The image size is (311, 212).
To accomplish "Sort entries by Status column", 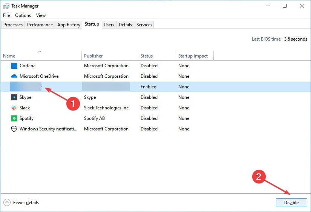I will click(147, 56).
